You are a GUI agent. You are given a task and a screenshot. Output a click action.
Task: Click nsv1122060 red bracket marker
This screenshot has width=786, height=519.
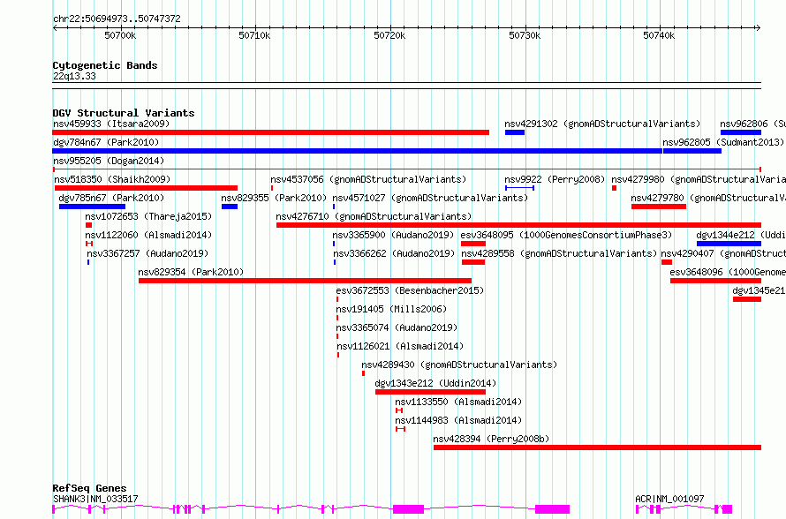pyautogui.click(x=89, y=244)
